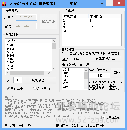Click game list scroll right arrow
The image size is (127, 130).
(x=49, y=73)
